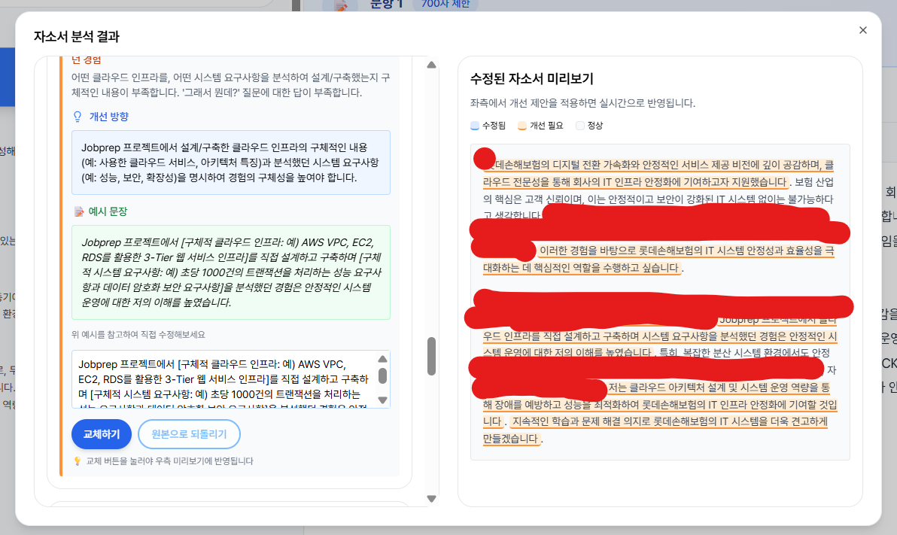This screenshot has width=897, height=535.
Task: Click the blue improvement suggestion box
Action: pyautogui.click(x=231, y=163)
